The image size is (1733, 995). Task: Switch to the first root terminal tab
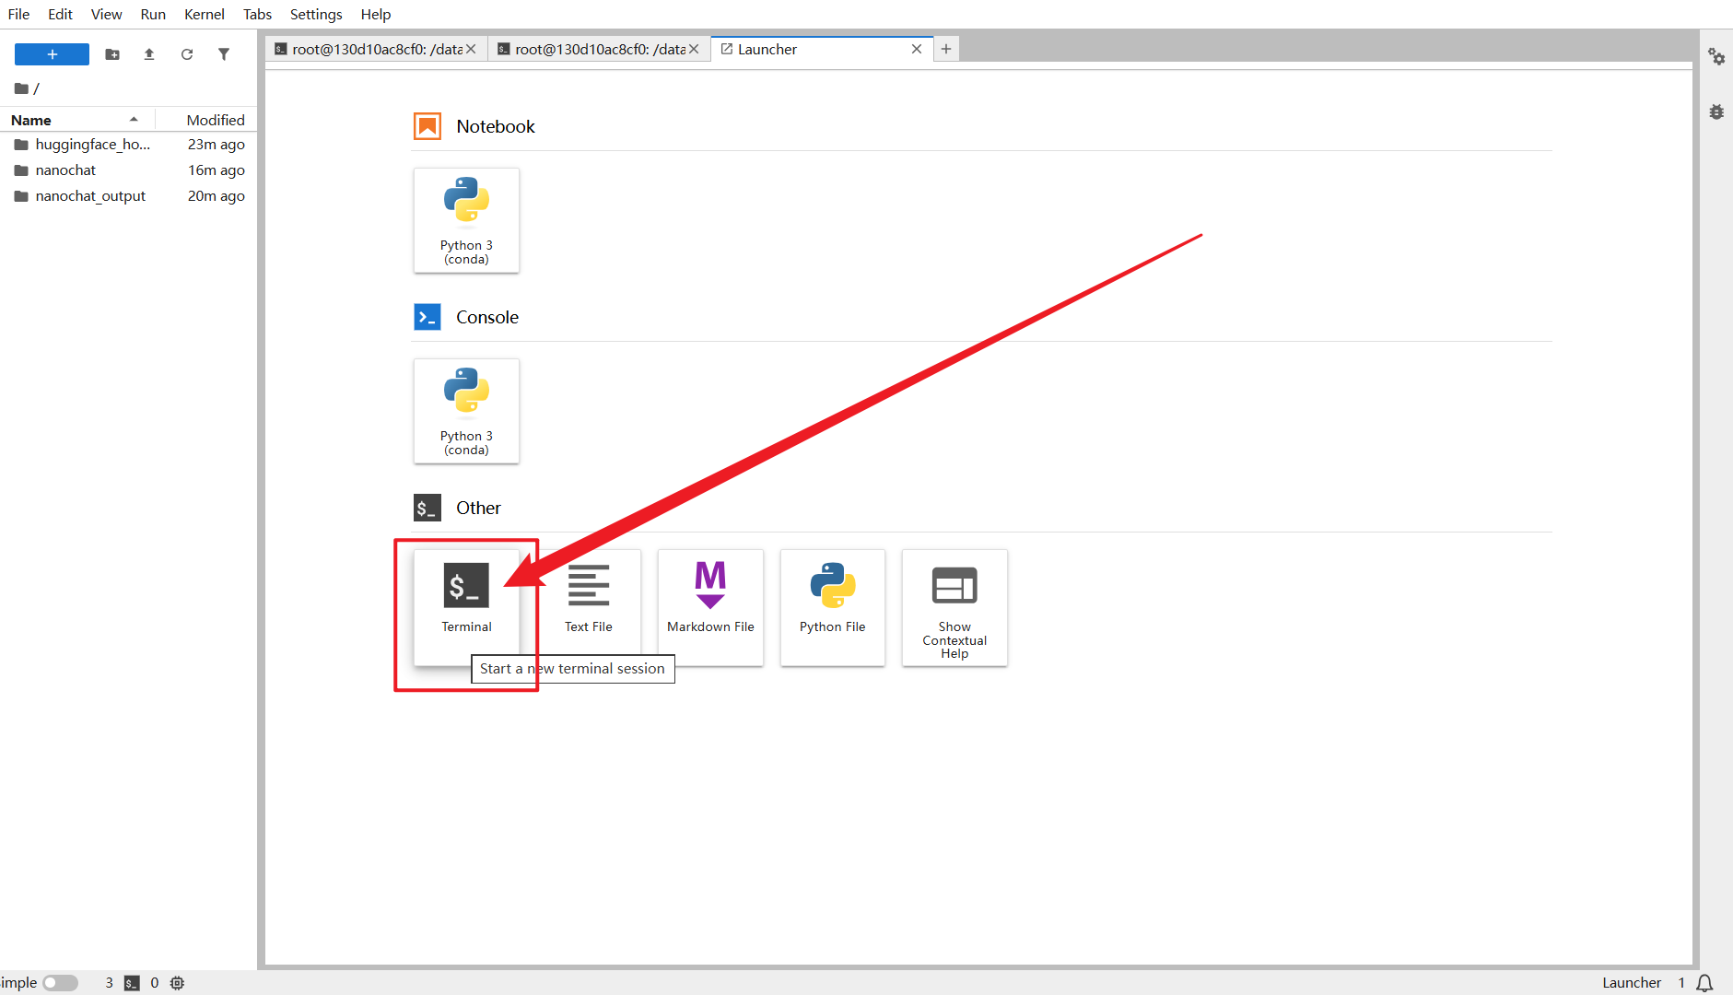376,49
